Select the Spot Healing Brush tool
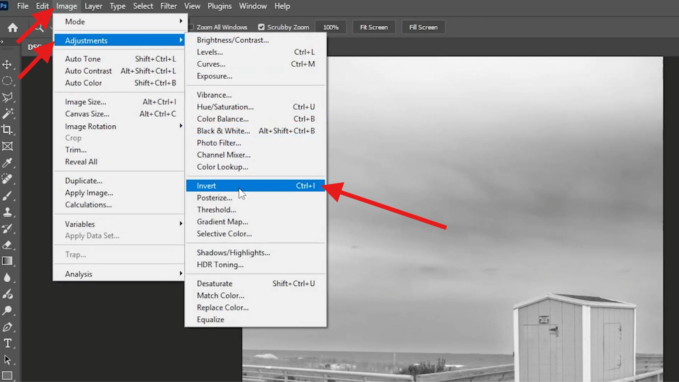Viewport: 679px width, 382px height. pyautogui.click(x=7, y=179)
